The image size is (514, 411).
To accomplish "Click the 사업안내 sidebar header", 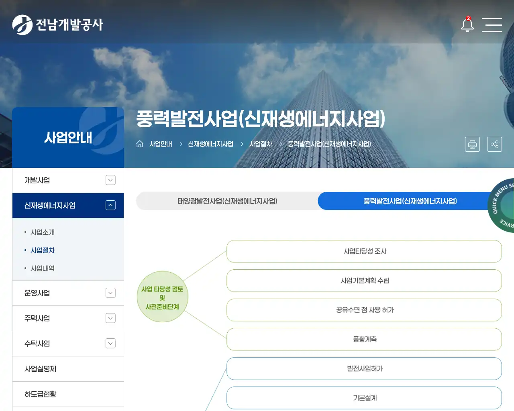I will (68, 137).
